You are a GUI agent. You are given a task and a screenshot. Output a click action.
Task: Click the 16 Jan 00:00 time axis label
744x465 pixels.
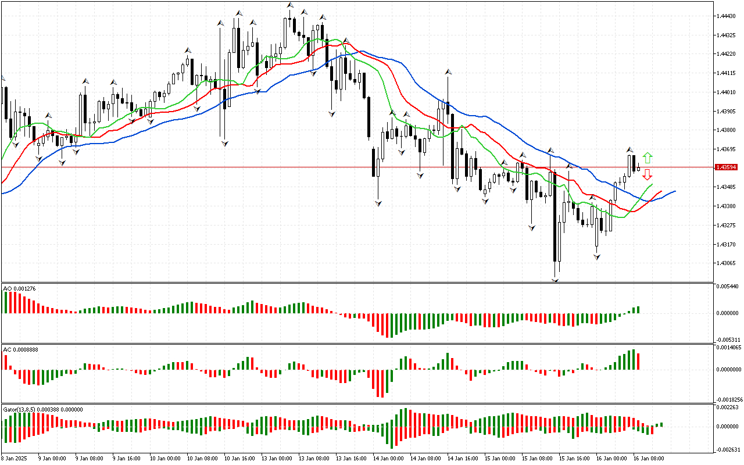[612, 459]
